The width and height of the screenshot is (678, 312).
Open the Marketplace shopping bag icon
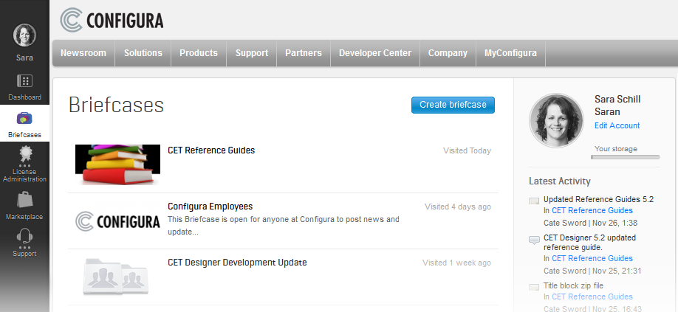point(24,199)
